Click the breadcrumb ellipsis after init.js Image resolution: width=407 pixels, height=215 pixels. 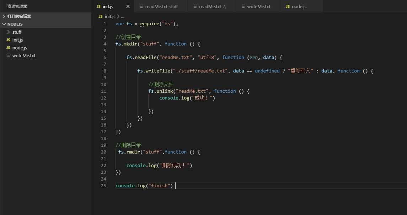[123, 16]
